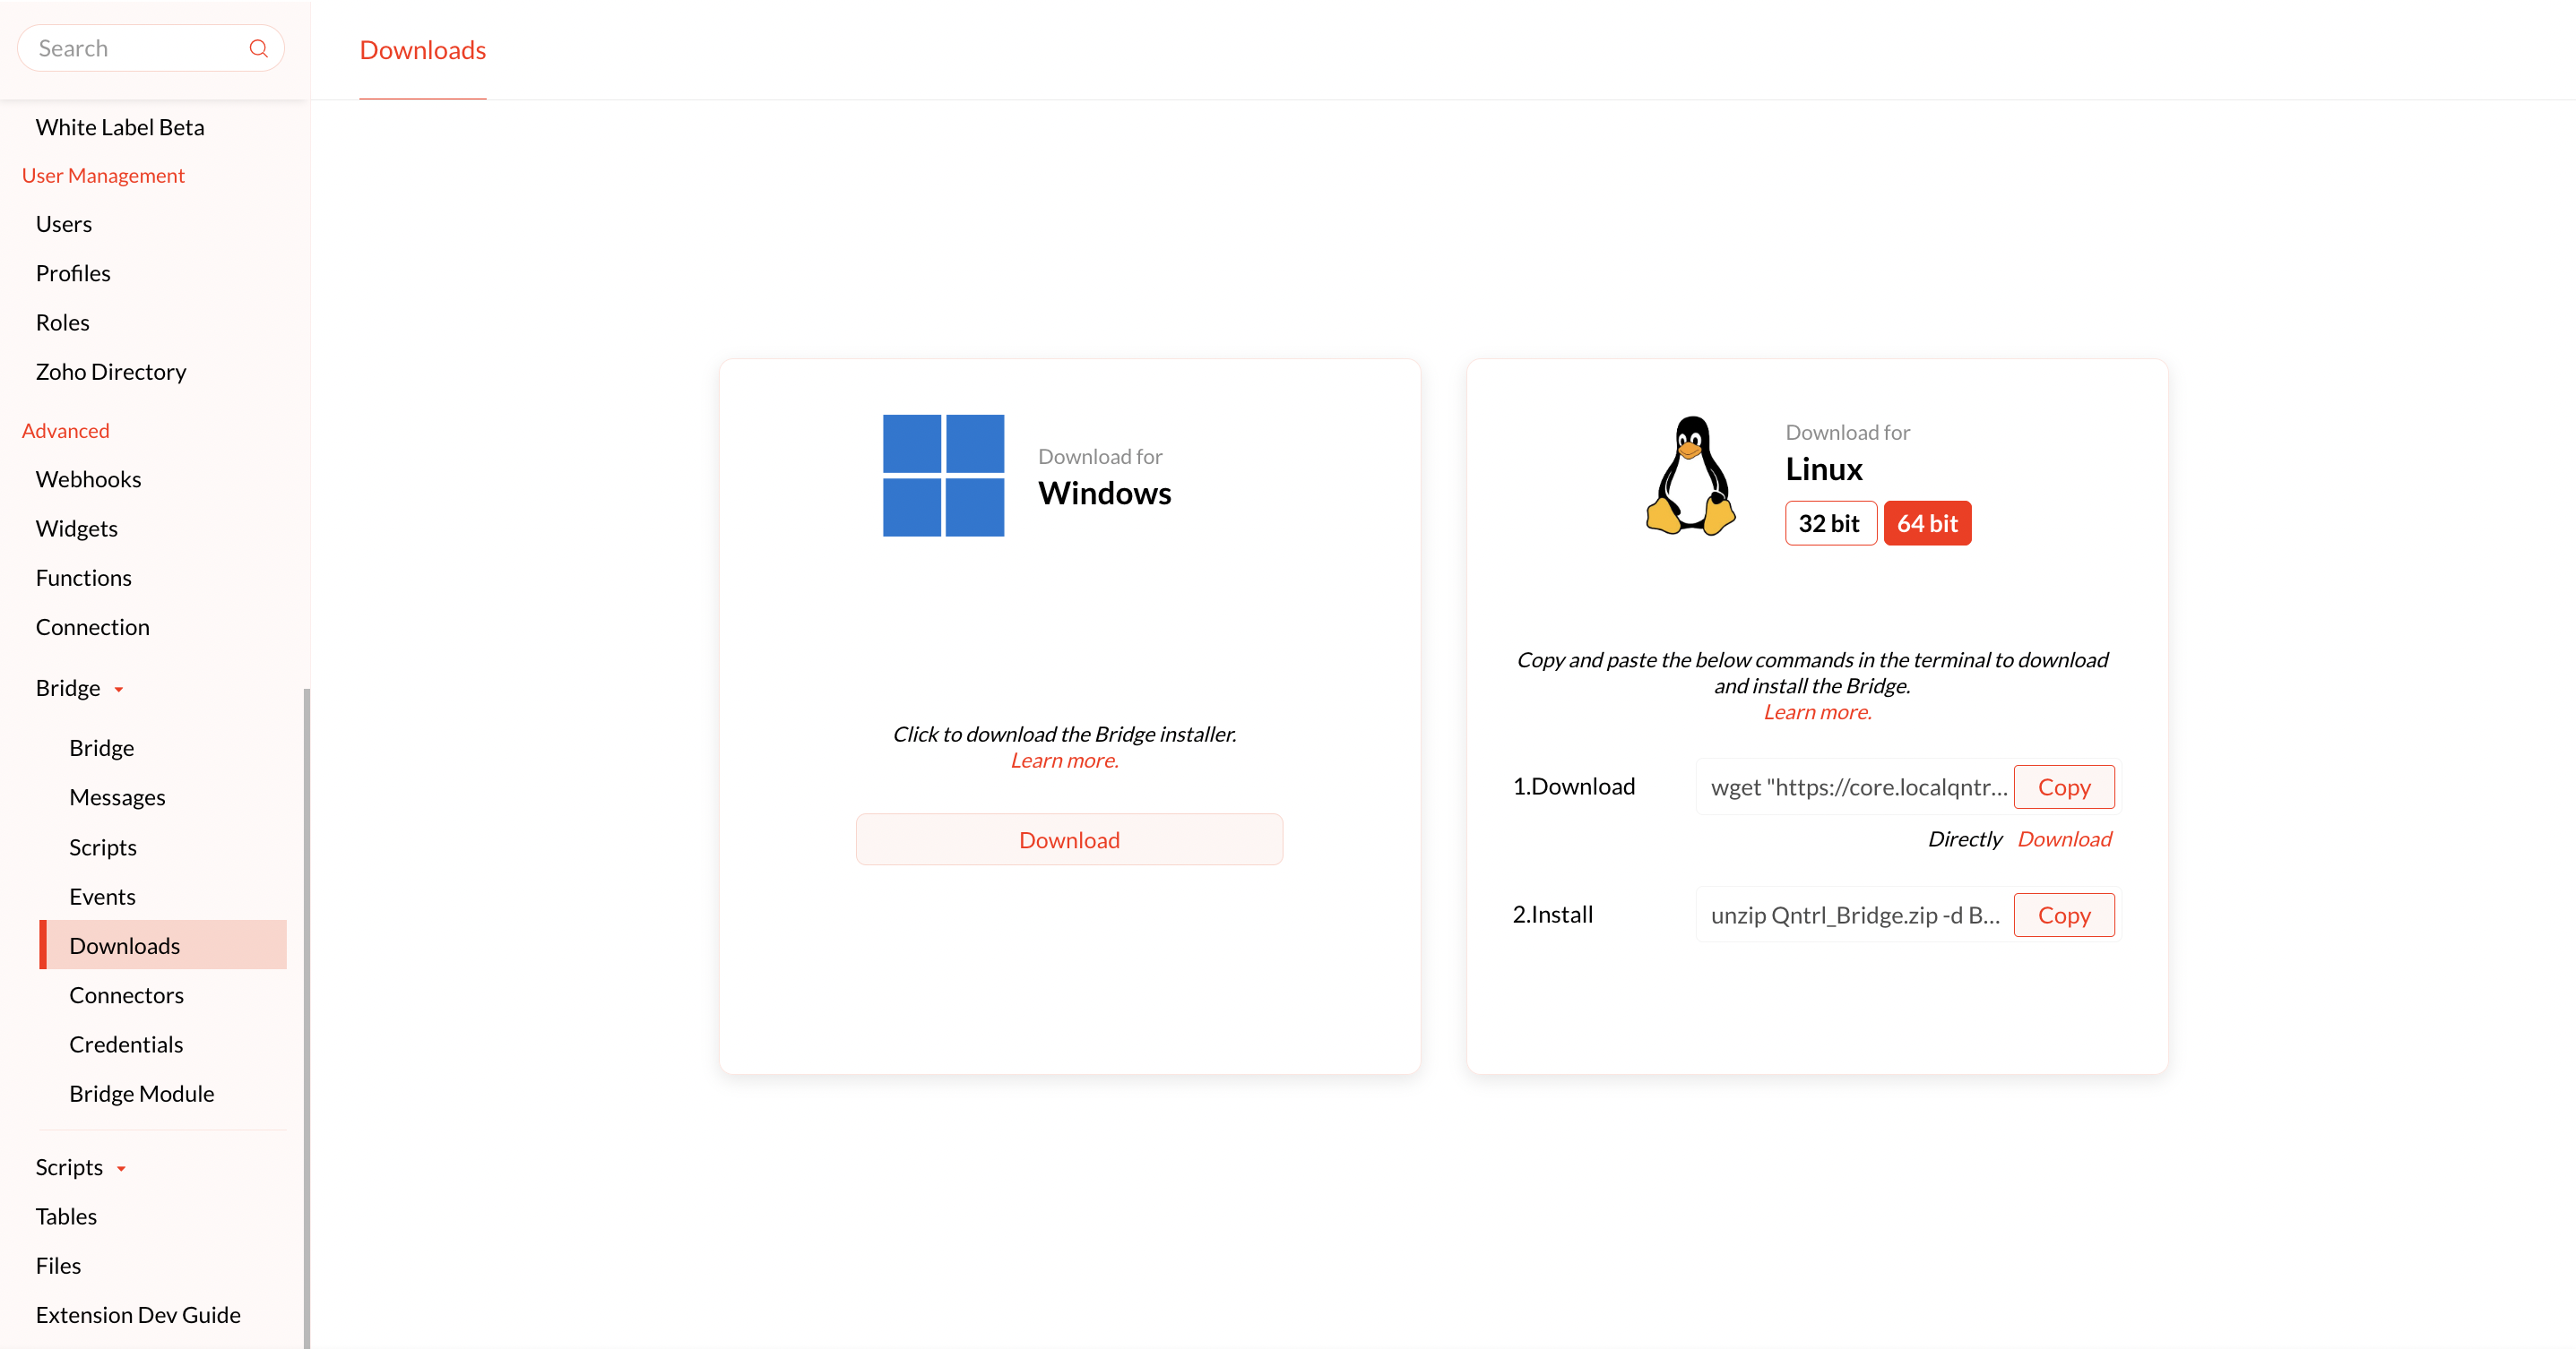This screenshot has height=1349, width=2576.
Task: Click the search magnifier icon
Action: 258,48
